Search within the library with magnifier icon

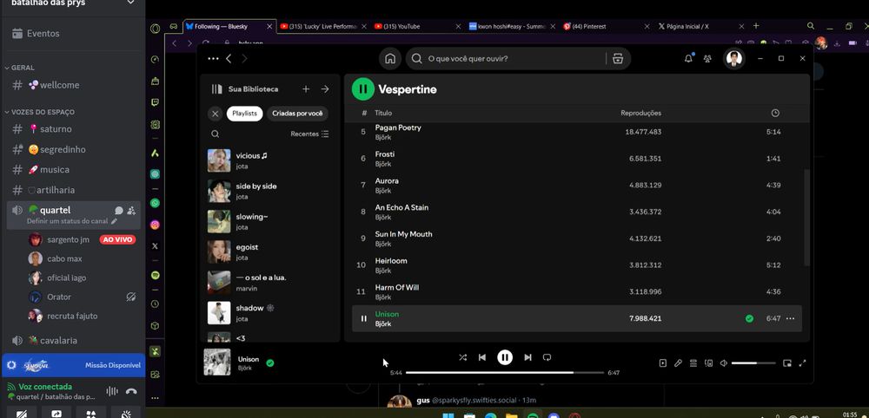point(215,134)
